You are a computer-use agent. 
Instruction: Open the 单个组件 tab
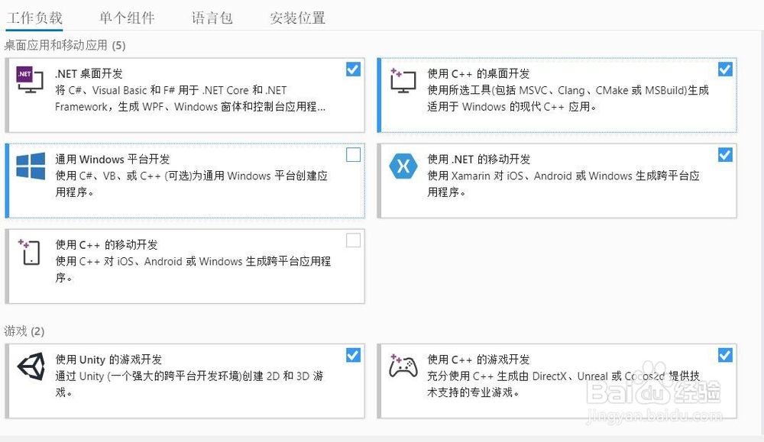[127, 18]
